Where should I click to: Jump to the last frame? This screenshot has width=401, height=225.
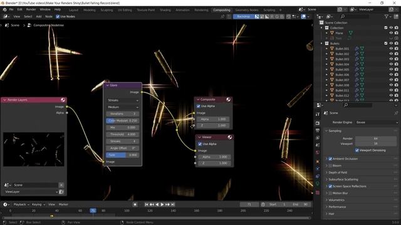(x=173, y=204)
